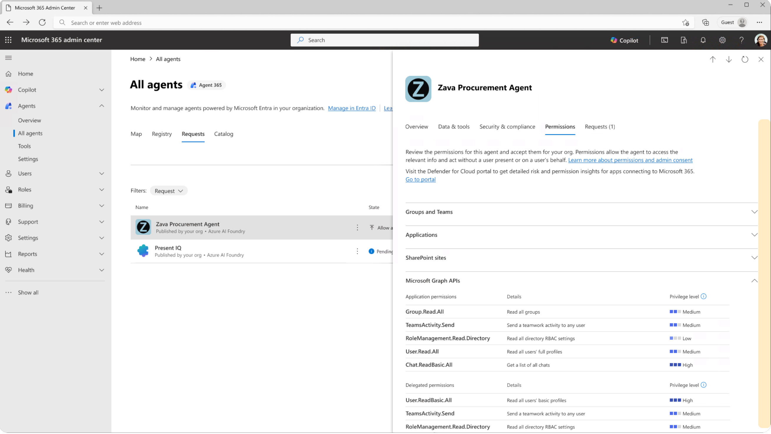Click the Present IQ agent icon
This screenshot has width=771, height=434.
coord(143,251)
